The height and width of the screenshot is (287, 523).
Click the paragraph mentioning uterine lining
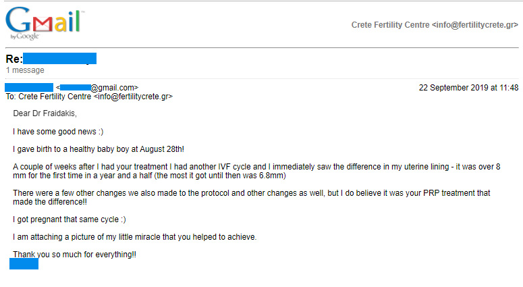point(256,171)
